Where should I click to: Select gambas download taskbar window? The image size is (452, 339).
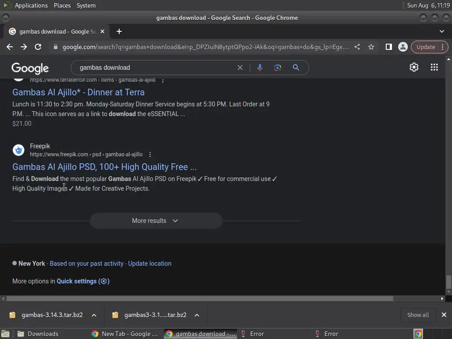click(201, 334)
